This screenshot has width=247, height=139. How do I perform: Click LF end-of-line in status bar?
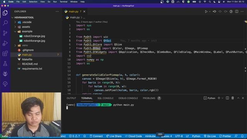[187, 136]
